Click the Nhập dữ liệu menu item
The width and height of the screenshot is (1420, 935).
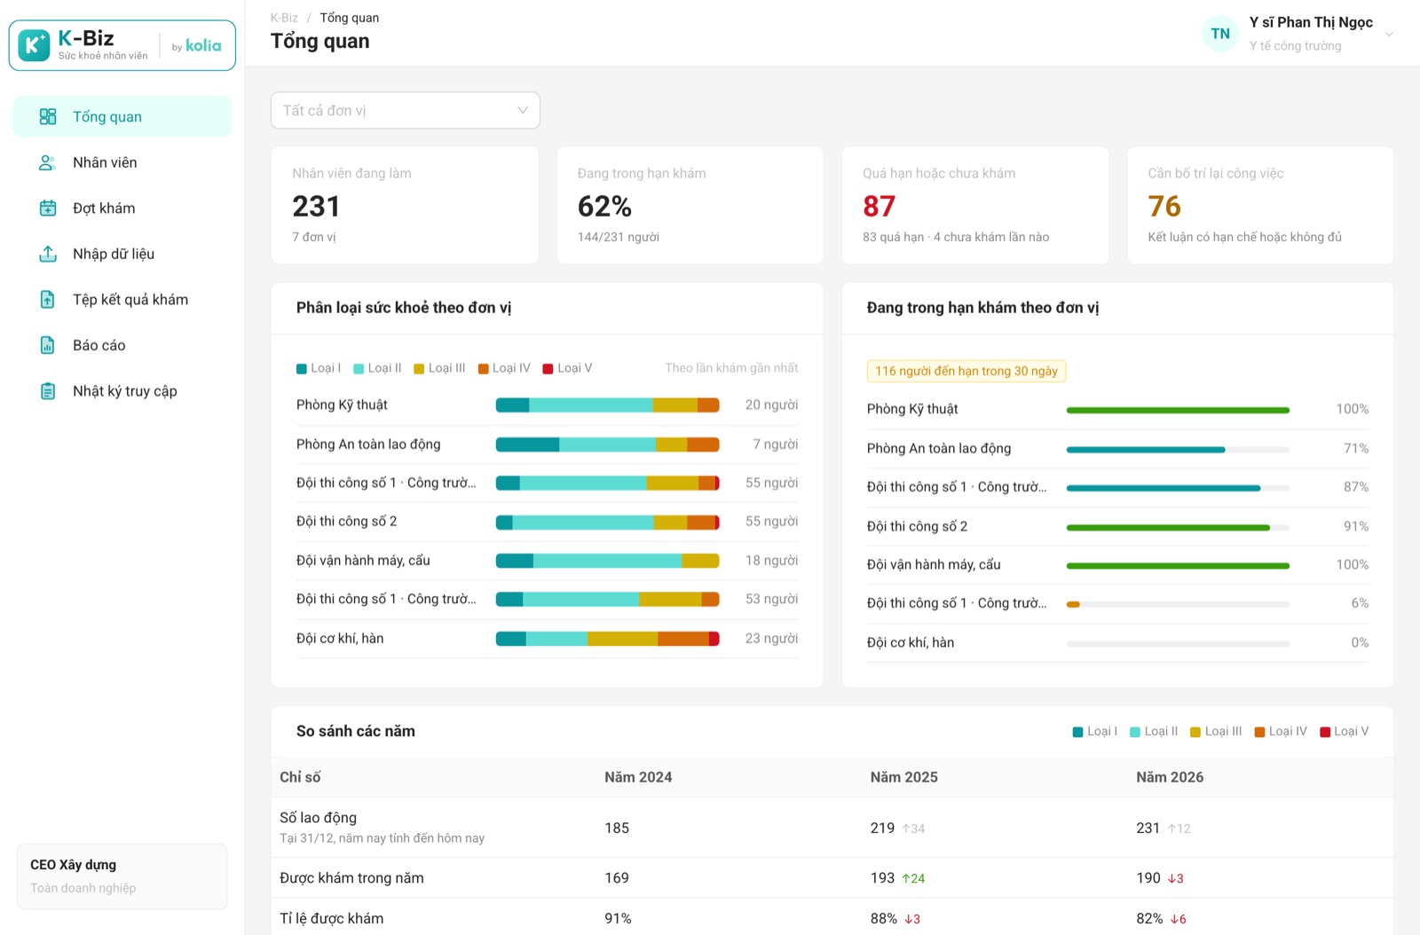[x=122, y=254]
